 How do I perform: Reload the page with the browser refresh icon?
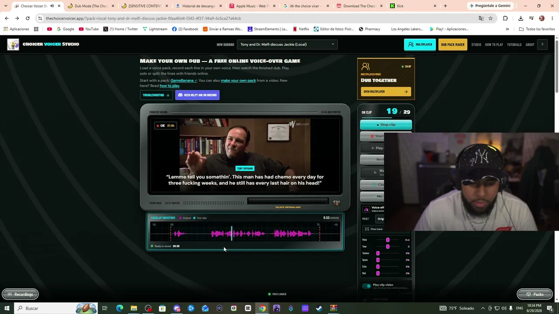point(28,18)
